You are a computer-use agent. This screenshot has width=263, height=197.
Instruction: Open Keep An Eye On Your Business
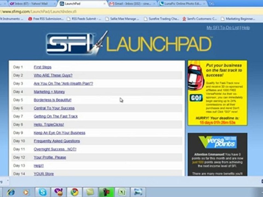click(59, 133)
